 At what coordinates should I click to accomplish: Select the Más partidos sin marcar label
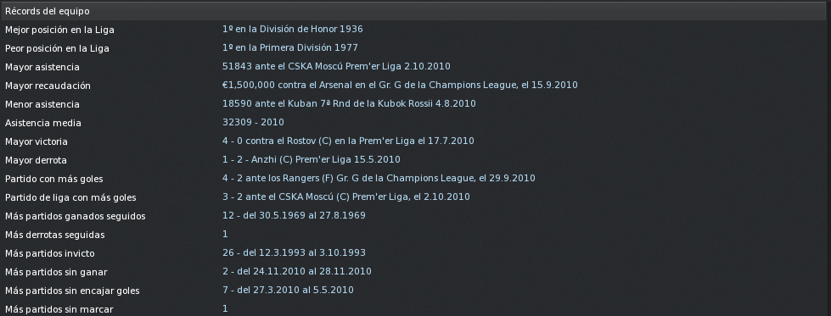click(x=59, y=309)
